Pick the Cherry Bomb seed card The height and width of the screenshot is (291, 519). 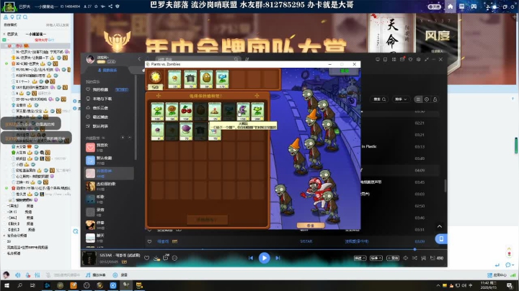coord(186,111)
